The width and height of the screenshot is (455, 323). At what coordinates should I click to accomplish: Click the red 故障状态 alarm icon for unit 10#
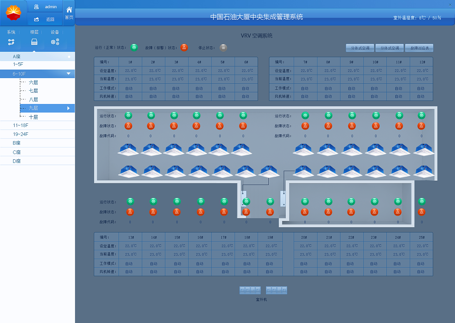[x=376, y=126]
